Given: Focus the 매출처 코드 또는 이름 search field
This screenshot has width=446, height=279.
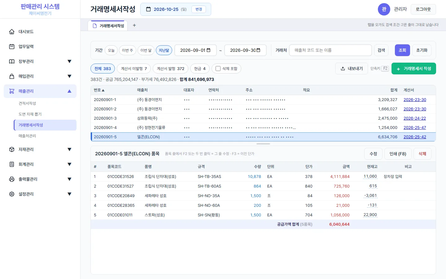Looking at the screenshot, I should (x=330, y=50).
